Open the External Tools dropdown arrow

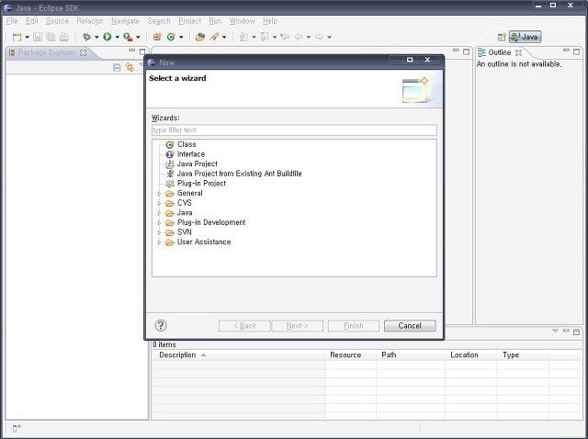pos(138,37)
